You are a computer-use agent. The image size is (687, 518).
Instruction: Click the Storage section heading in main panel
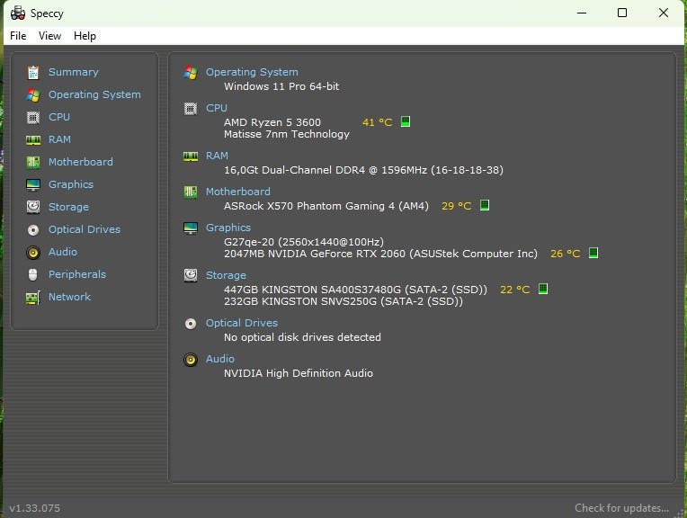(226, 275)
